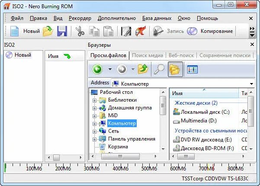
Task: Open the cover designer pen icon
Action: pyautogui.click(x=126, y=31)
